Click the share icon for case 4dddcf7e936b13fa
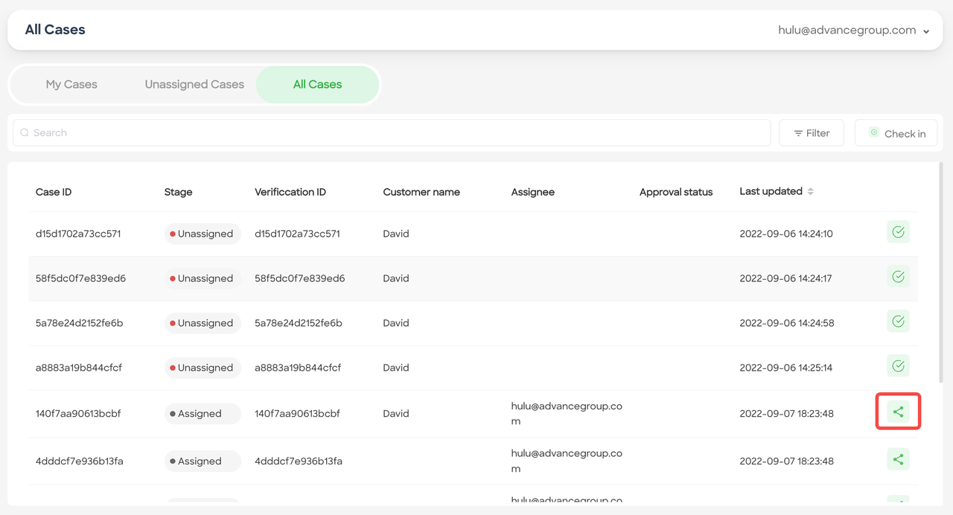Screen dimensions: 953x515 tap(898, 459)
